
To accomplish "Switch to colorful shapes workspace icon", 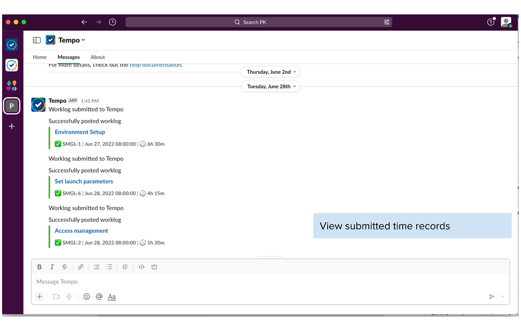I will (11, 86).
